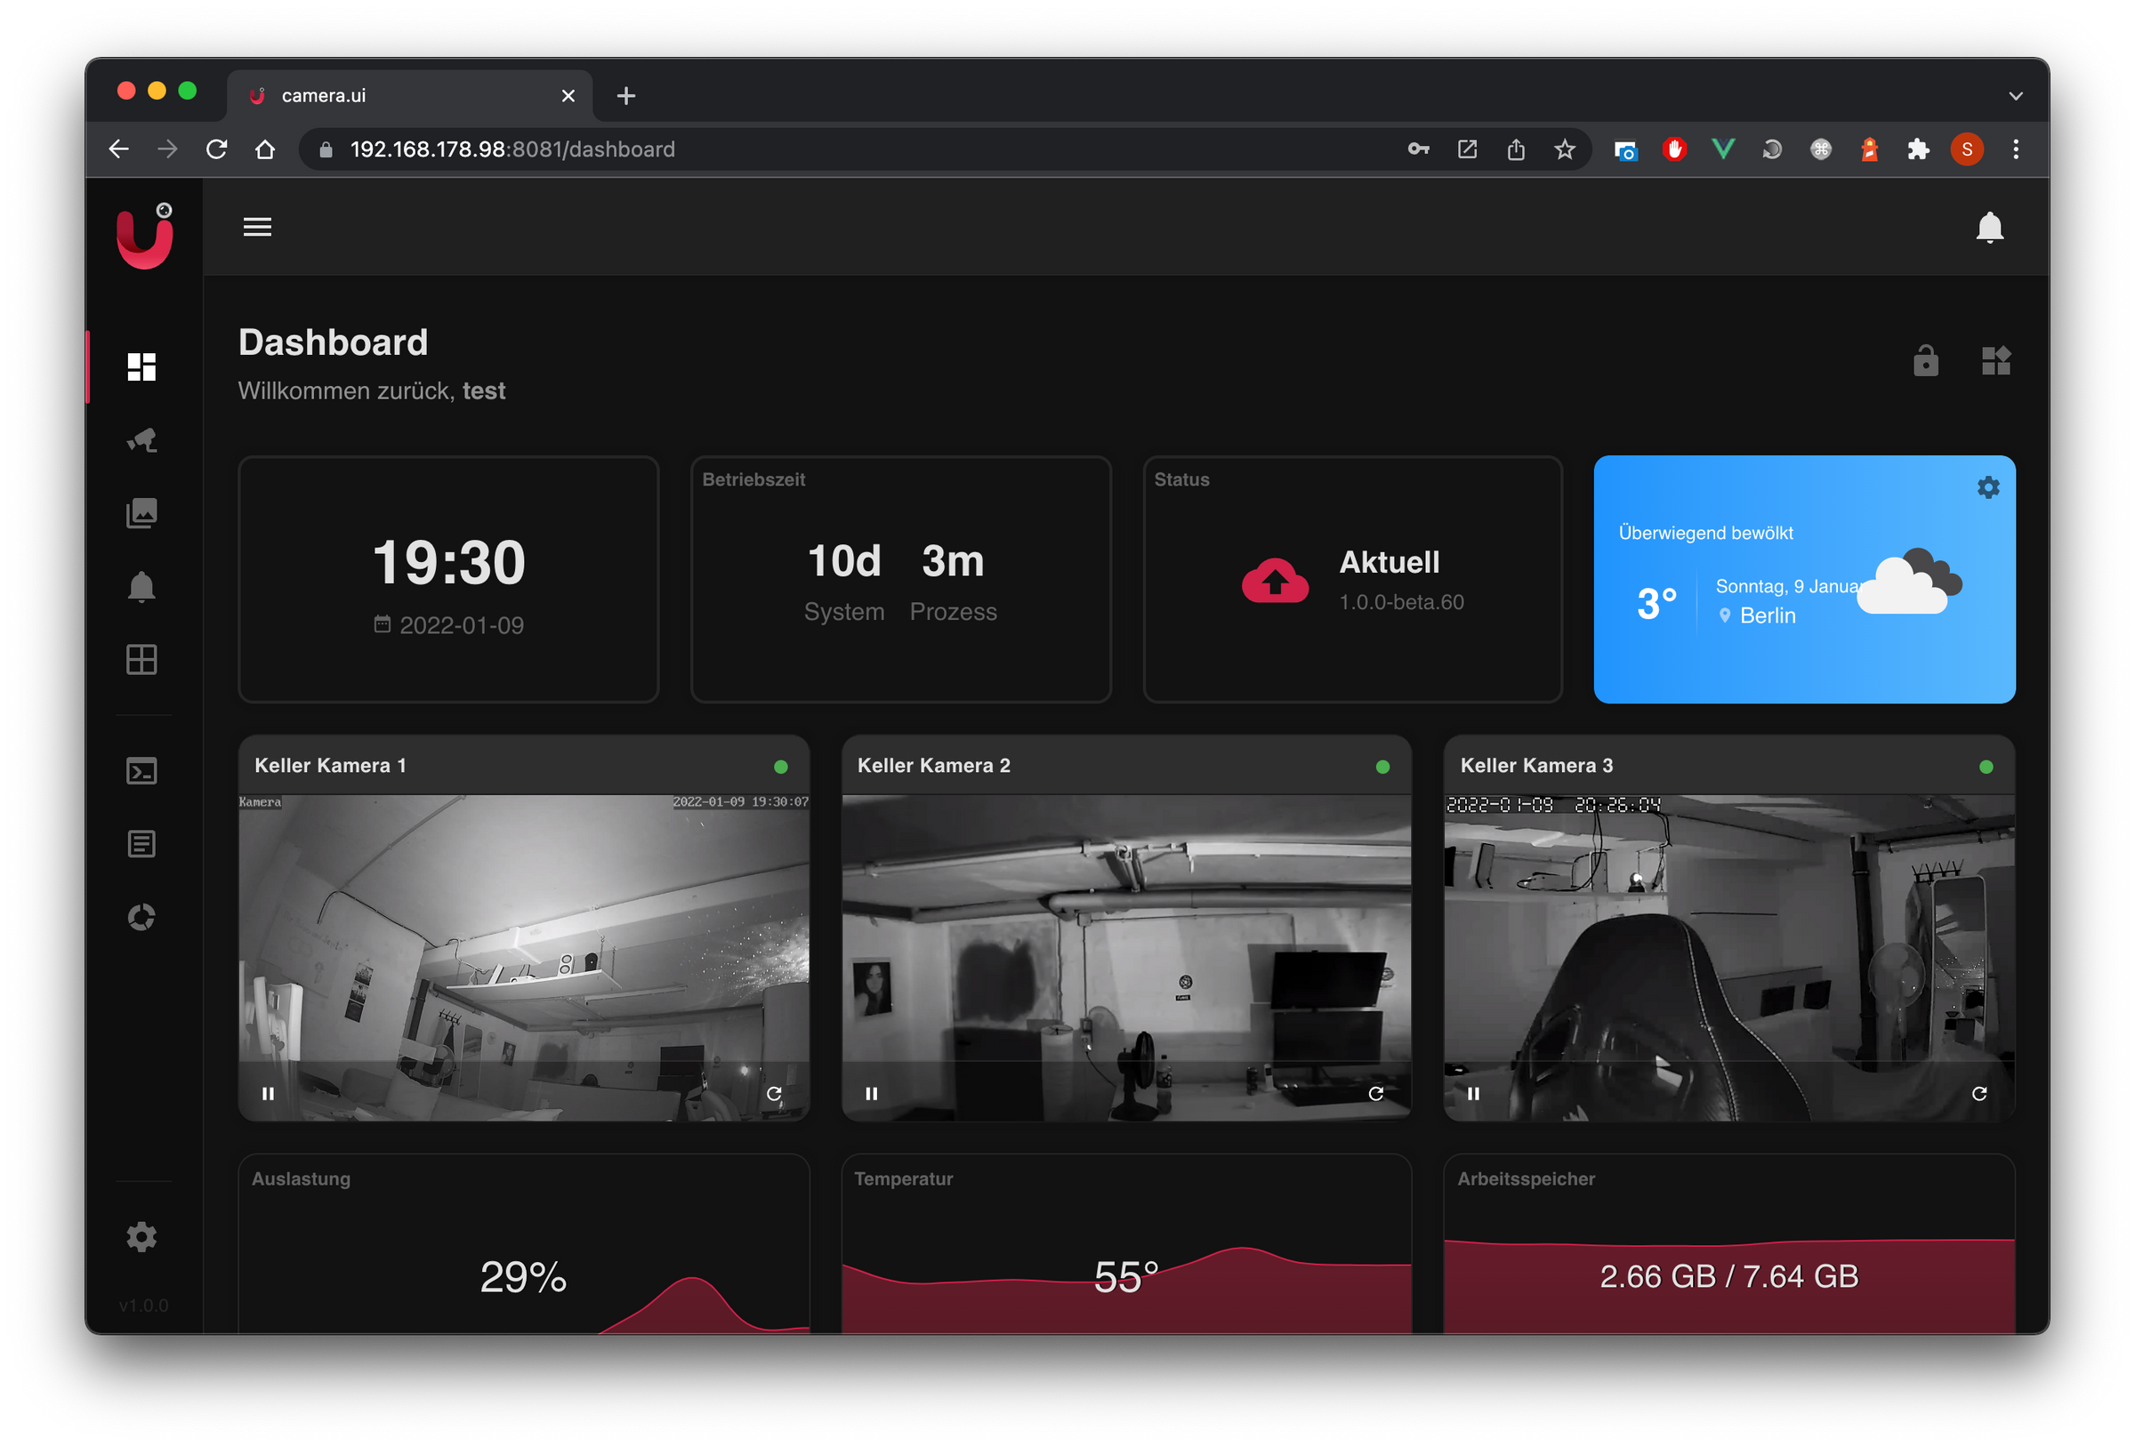Click the Auslastung 29% chart
Viewport: 2135px width, 1447px height.
[524, 1244]
